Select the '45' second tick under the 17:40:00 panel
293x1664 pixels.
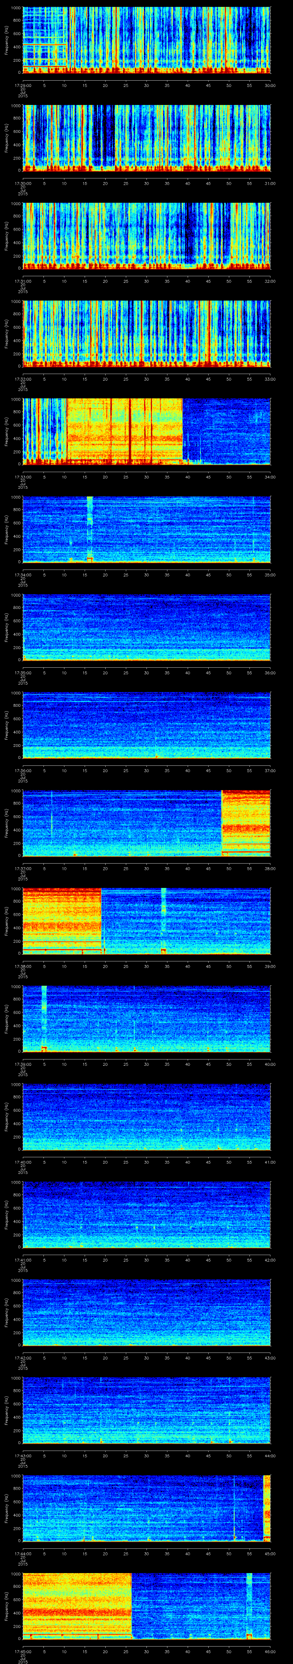[x=209, y=1162]
